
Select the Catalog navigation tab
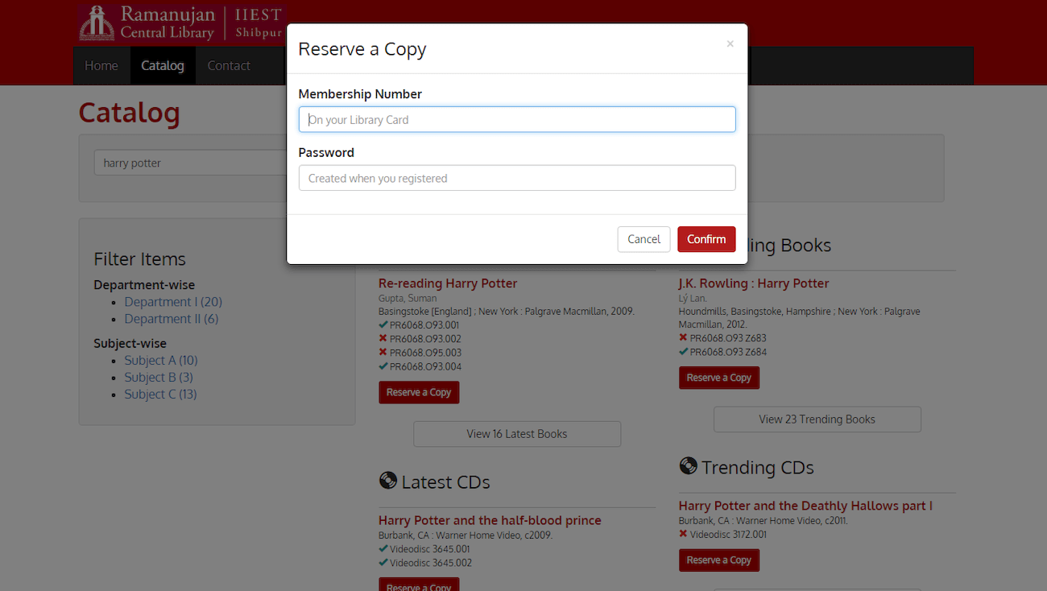[x=163, y=66]
